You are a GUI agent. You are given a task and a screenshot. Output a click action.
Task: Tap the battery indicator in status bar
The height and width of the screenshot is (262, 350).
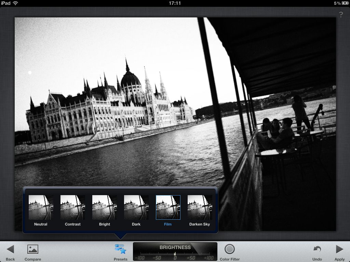345,3
